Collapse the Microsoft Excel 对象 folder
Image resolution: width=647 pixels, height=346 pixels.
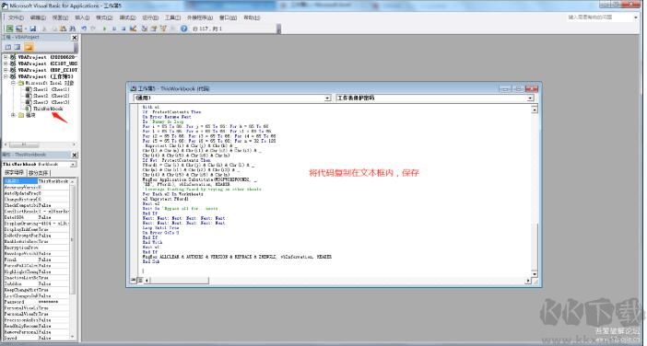(13, 83)
